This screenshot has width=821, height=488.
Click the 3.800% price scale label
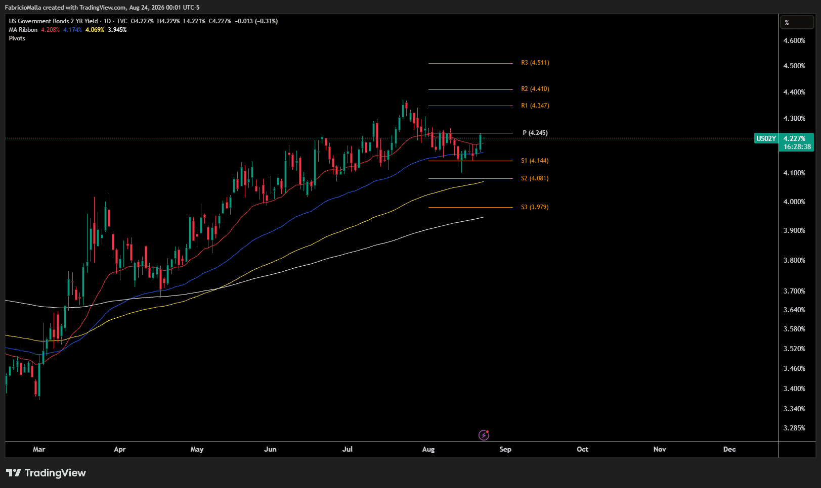tap(794, 260)
